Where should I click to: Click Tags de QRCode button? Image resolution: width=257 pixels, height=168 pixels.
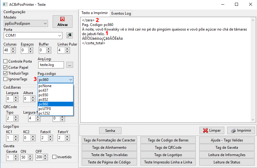coord(168,148)
